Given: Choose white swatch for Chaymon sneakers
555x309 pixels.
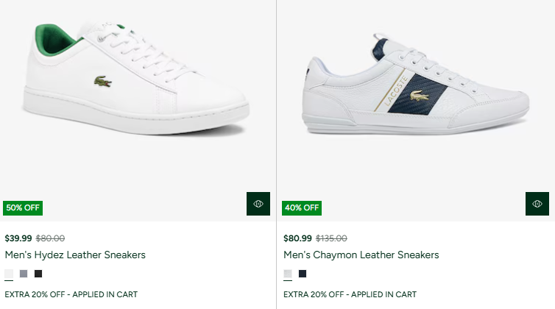Looking at the screenshot, I should [288, 274].
